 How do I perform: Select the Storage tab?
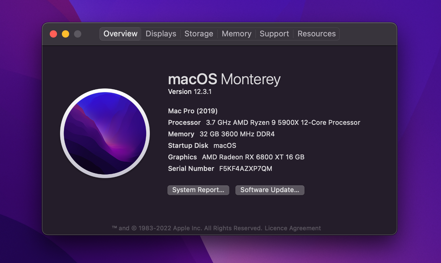tap(199, 34)
